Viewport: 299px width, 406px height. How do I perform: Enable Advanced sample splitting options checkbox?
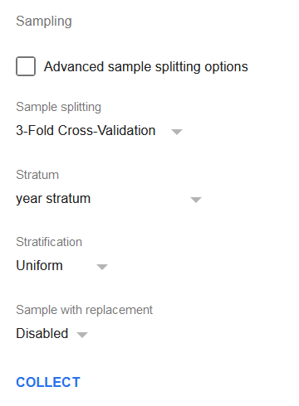[x=26, y=66]
